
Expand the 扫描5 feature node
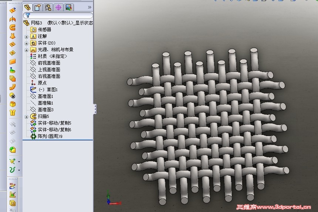[x=26, y=117]
